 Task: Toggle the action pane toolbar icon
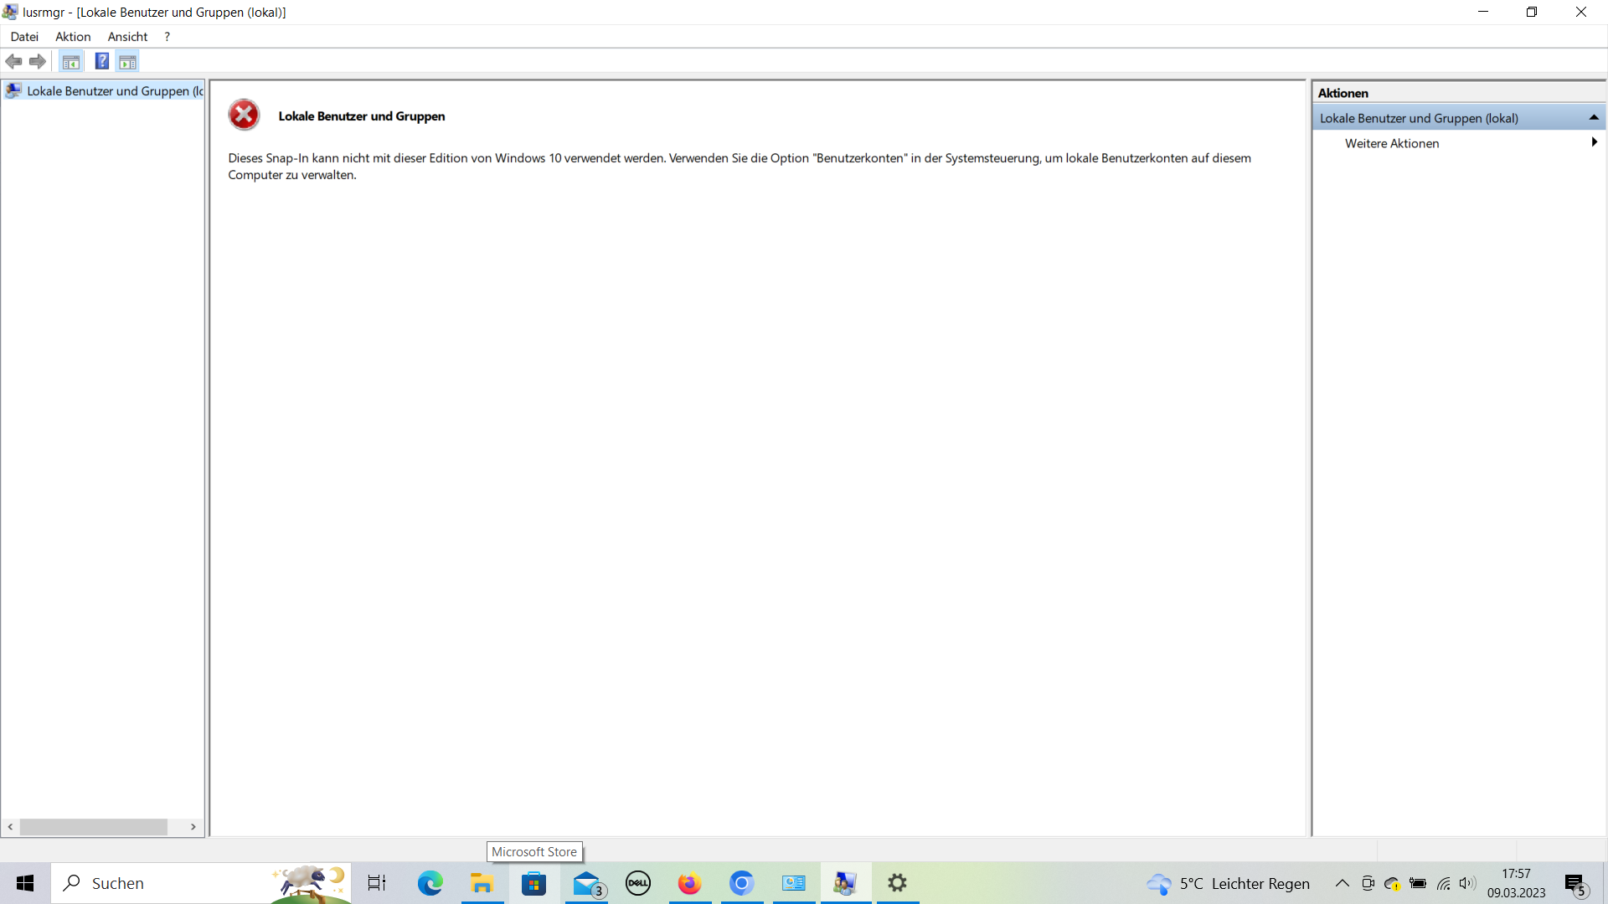pyautogui.click(x=128, y=61)
